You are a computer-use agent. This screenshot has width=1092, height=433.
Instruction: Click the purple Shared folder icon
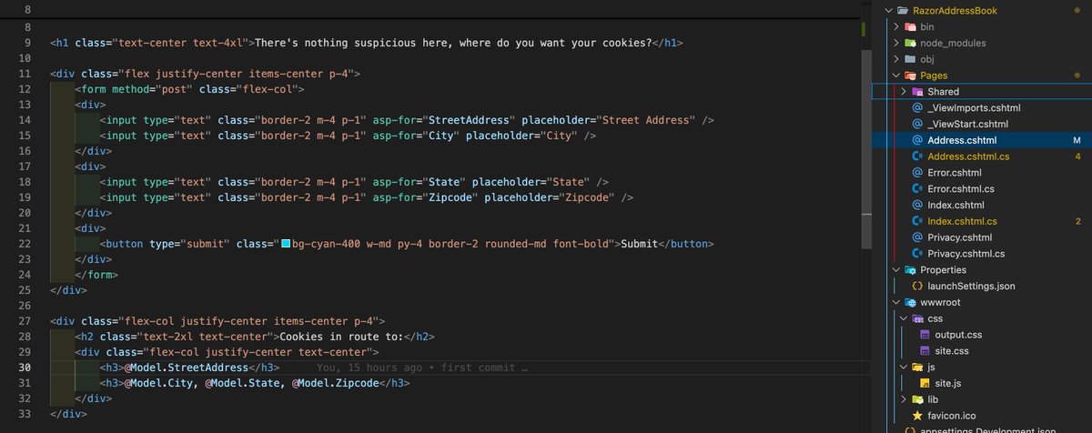[x=917, y=92]
